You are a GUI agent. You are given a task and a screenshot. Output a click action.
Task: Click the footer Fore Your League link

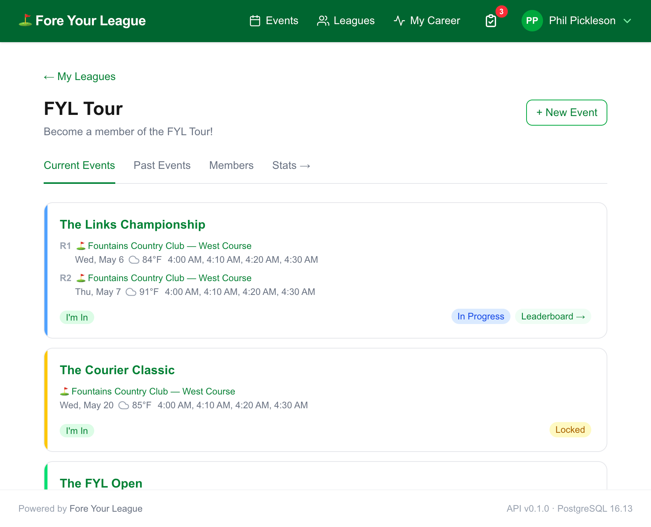click(106, 509)
